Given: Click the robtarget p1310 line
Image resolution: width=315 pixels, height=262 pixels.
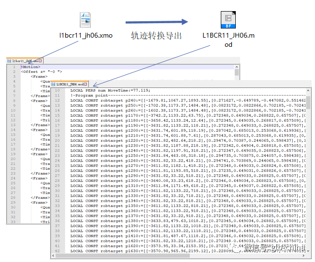Looking at the screenshot, I should [x=188, y=186].
